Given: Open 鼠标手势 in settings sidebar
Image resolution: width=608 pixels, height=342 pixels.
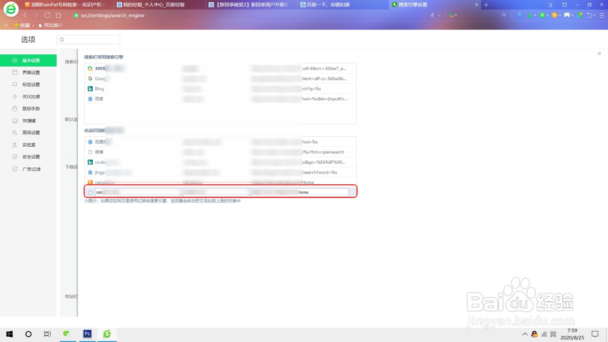Looking at the screenshot, I should click(28, 109).
